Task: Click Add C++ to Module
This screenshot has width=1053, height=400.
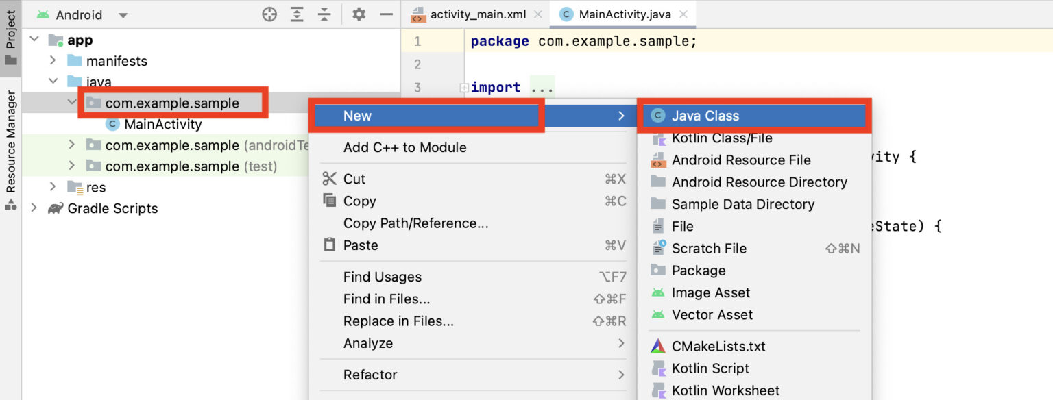Action: 404,147
